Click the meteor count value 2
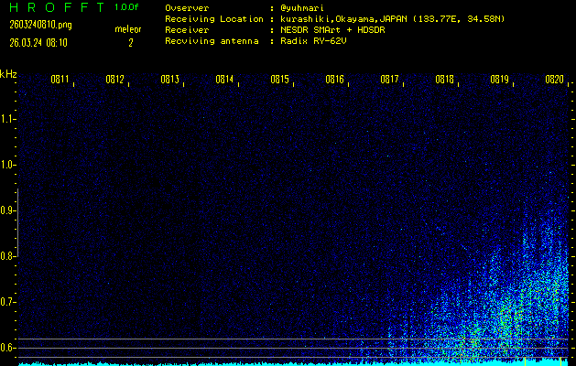Screen dimensions: 576x366 130,42
